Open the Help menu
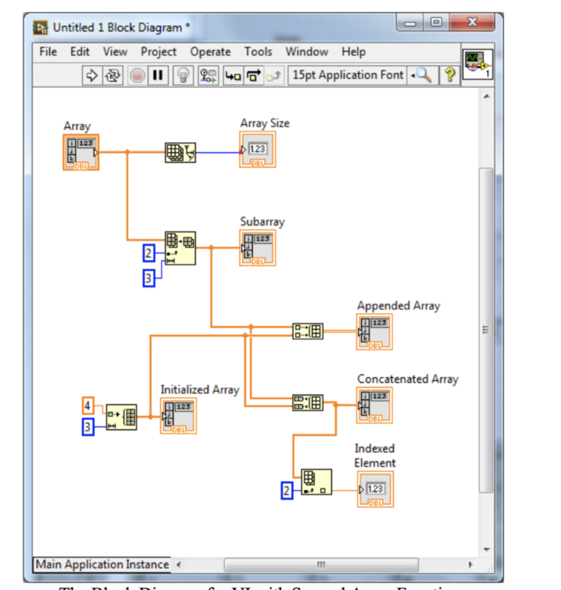 click(x=353, y=51)
